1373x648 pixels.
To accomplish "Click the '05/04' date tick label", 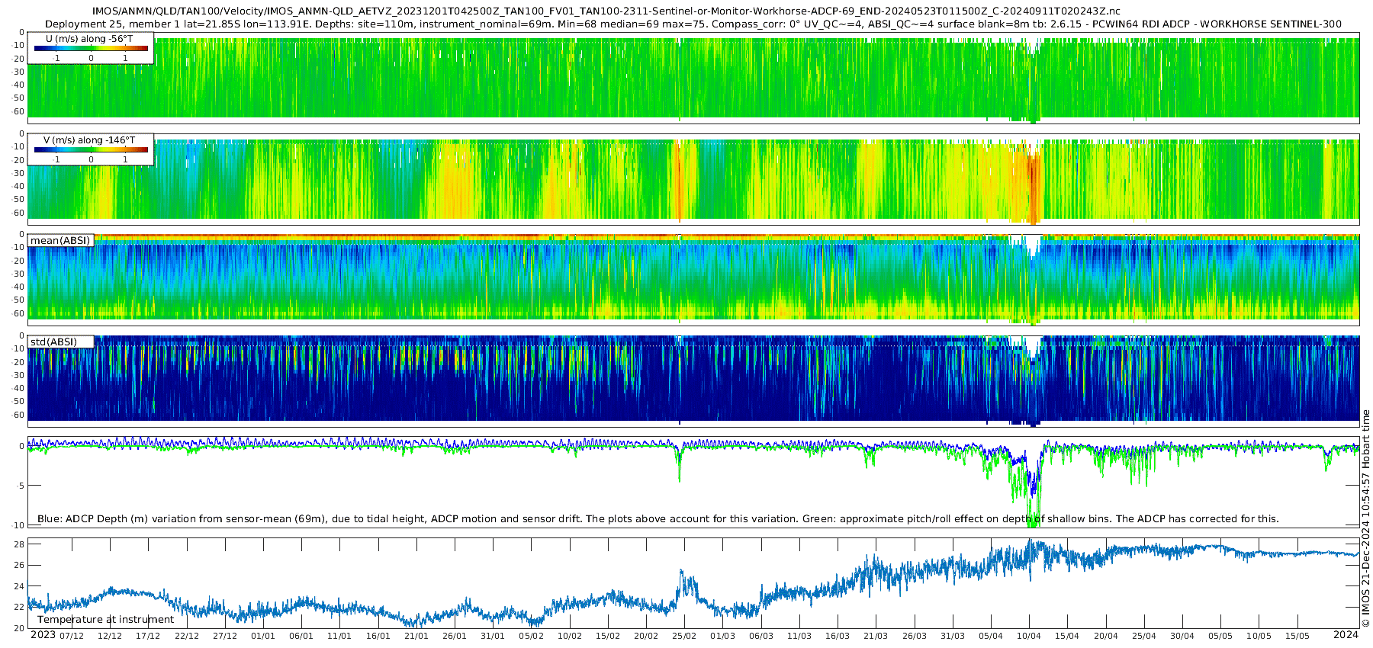I will click(991, 637).
